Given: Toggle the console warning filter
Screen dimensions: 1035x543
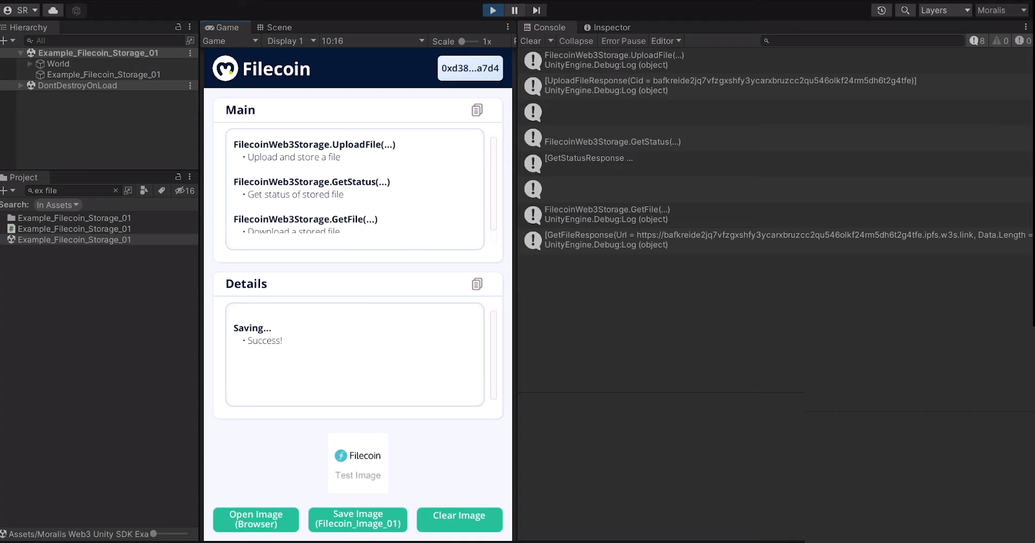Looking at the screenshot, I should point(1001,41).
